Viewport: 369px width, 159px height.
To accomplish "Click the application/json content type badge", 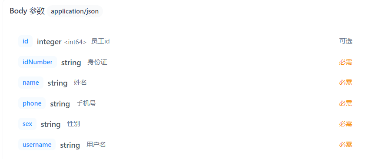I will (x=75, y=11).
